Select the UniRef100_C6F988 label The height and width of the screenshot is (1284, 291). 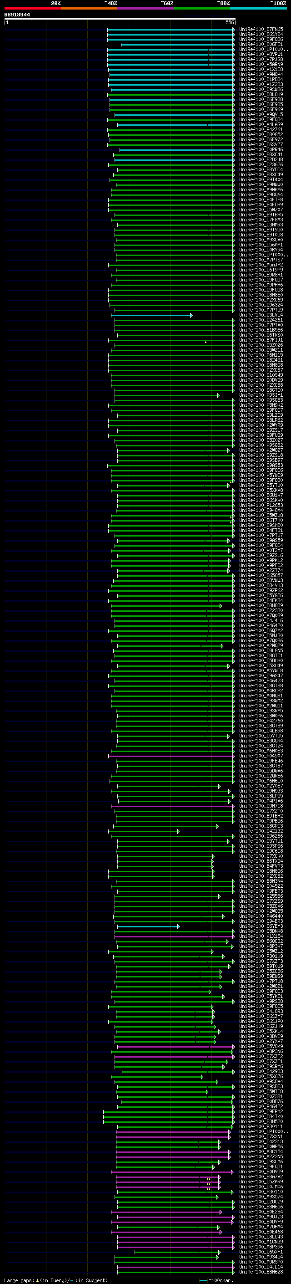point(261,99)
